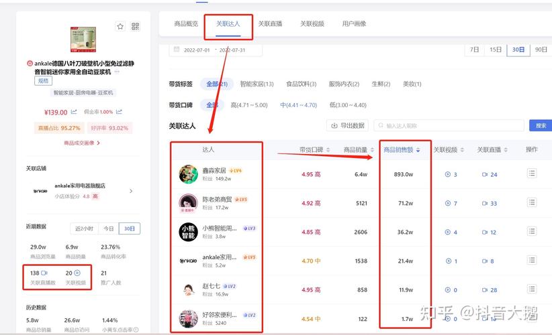The height and width of the screenshot is (335, 552).
Task: Filter reputation by 低(3.00~4.40)
Action: [x=348, y=105]
